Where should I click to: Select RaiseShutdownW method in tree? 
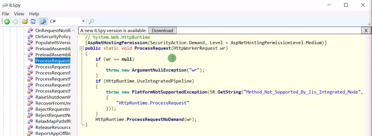pyautogui.click(x=53, y=97)
